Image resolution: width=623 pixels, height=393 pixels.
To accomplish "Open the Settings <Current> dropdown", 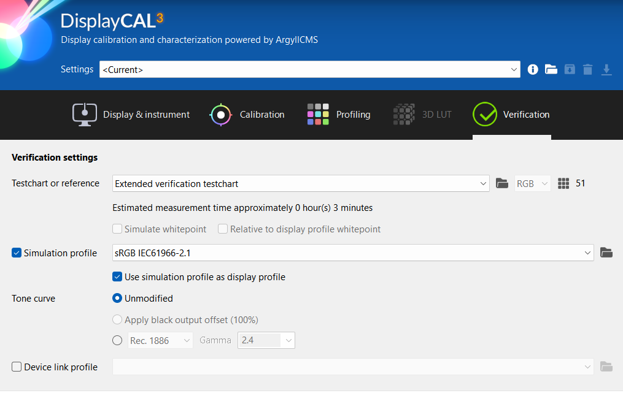I will point(310,69).
